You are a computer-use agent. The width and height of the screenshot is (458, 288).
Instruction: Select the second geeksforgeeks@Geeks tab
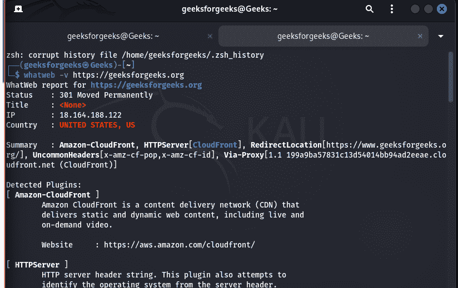323,36
